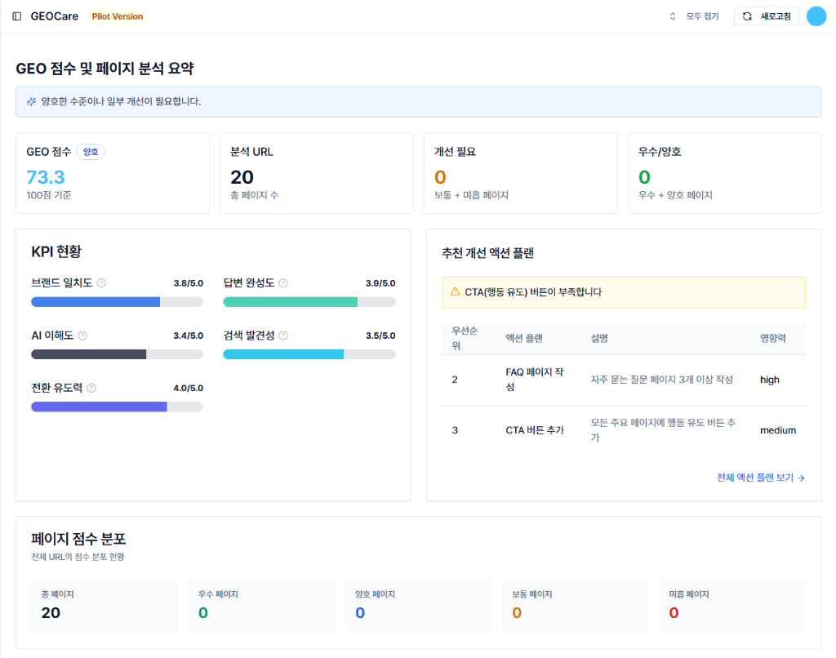Click the 미흡 페이지 count card
Viewport: 836px width, 658px height.
(x=731, y=605)
